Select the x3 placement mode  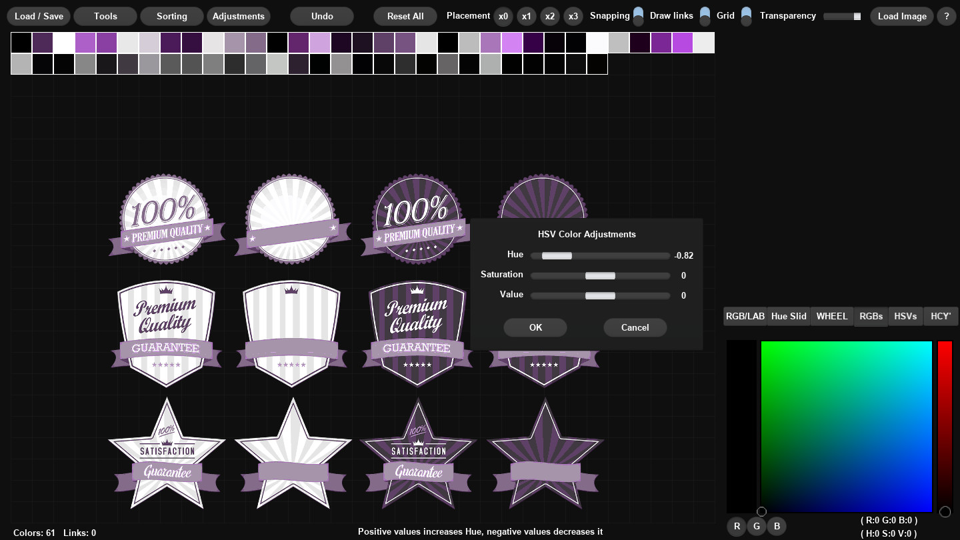click(x=573, y=16)
